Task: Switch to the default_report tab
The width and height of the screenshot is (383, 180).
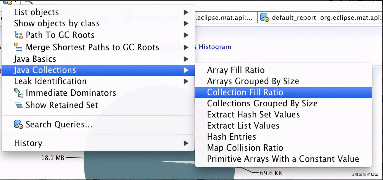Action: tap(294, 18)
